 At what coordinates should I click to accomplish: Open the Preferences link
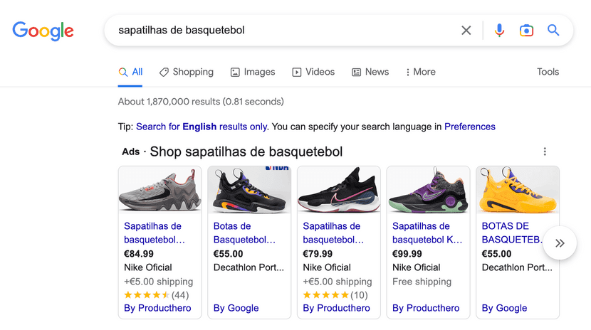(x=469, y=127)
